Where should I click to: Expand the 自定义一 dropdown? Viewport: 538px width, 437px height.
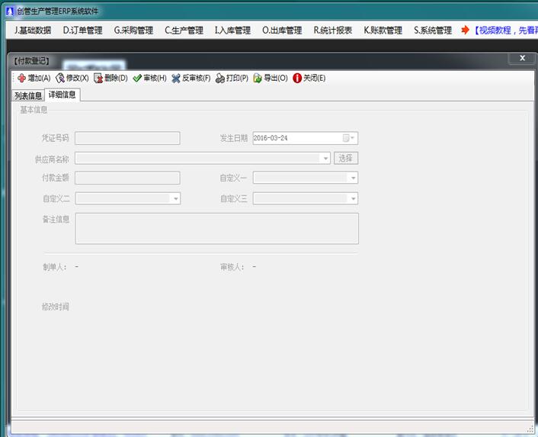352,178
